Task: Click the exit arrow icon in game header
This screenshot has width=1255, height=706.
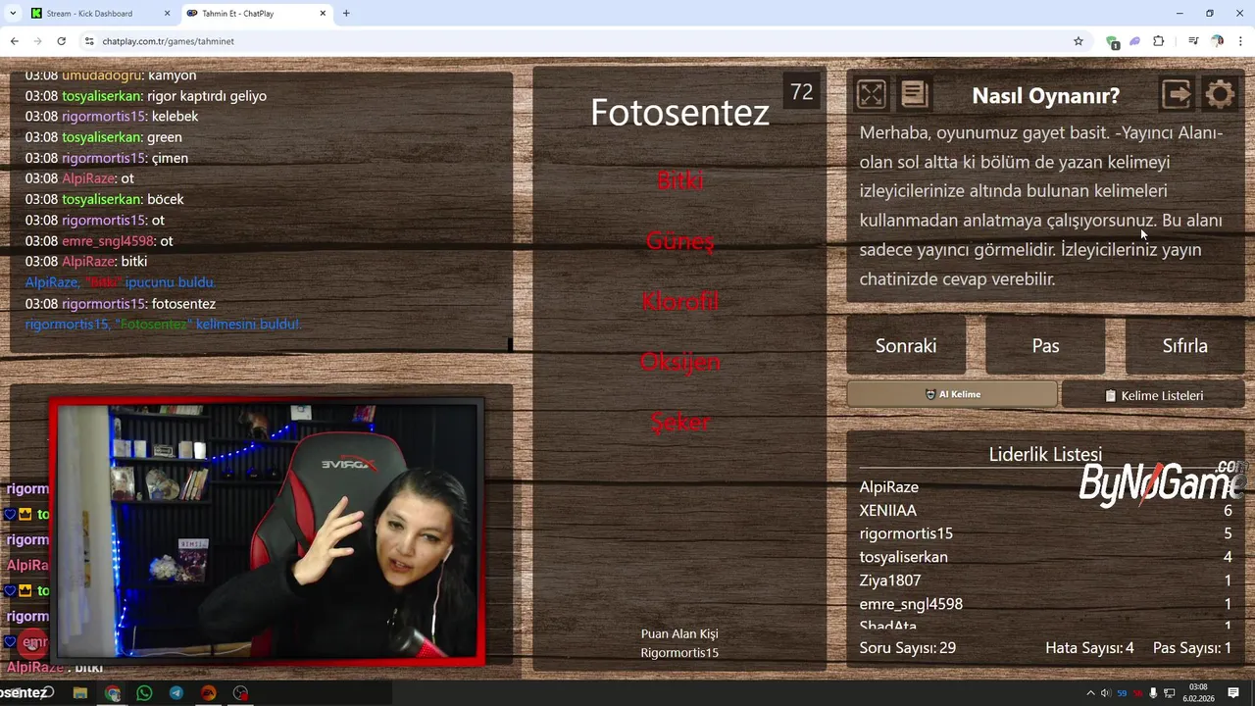Action: point(1177,94)
